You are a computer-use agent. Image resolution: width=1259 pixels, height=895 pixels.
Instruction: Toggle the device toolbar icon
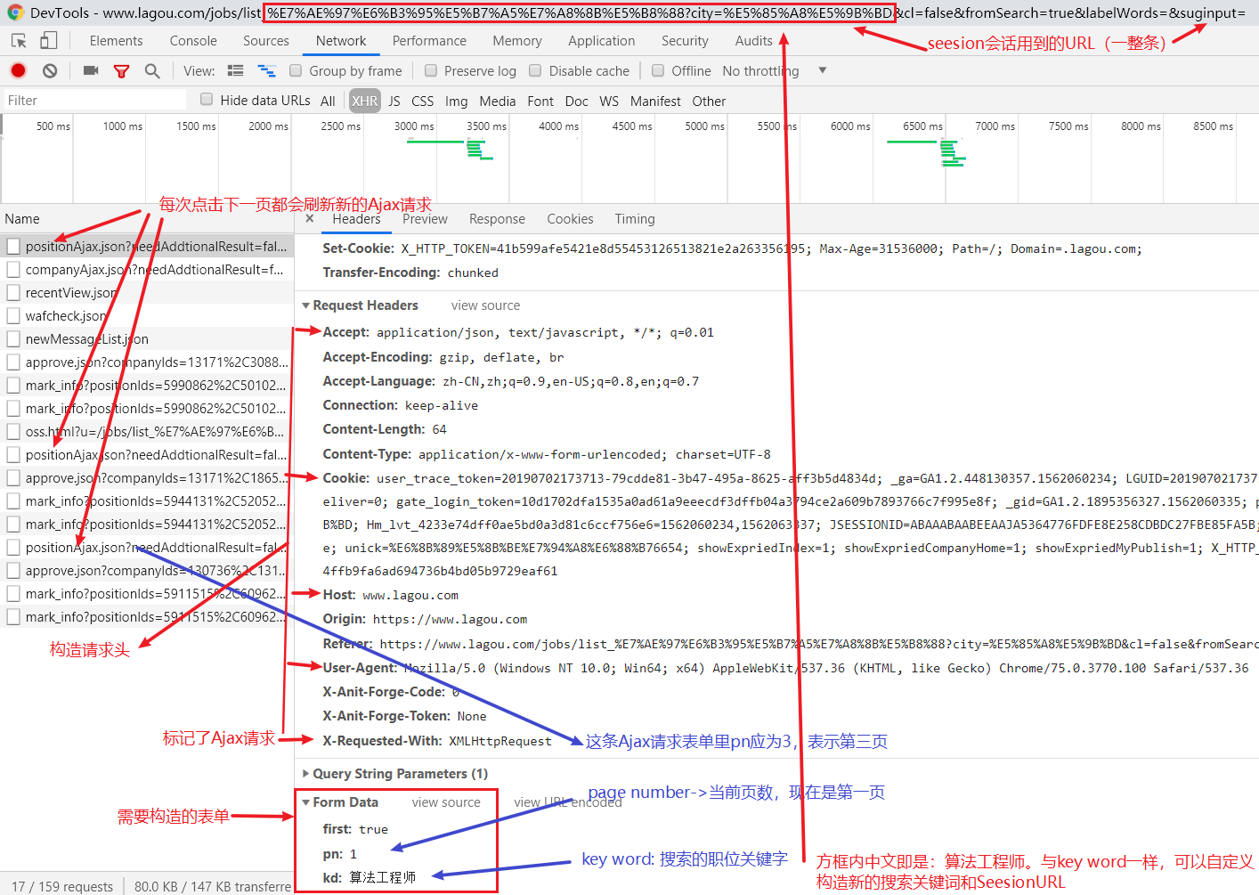(x=48, y=41)
